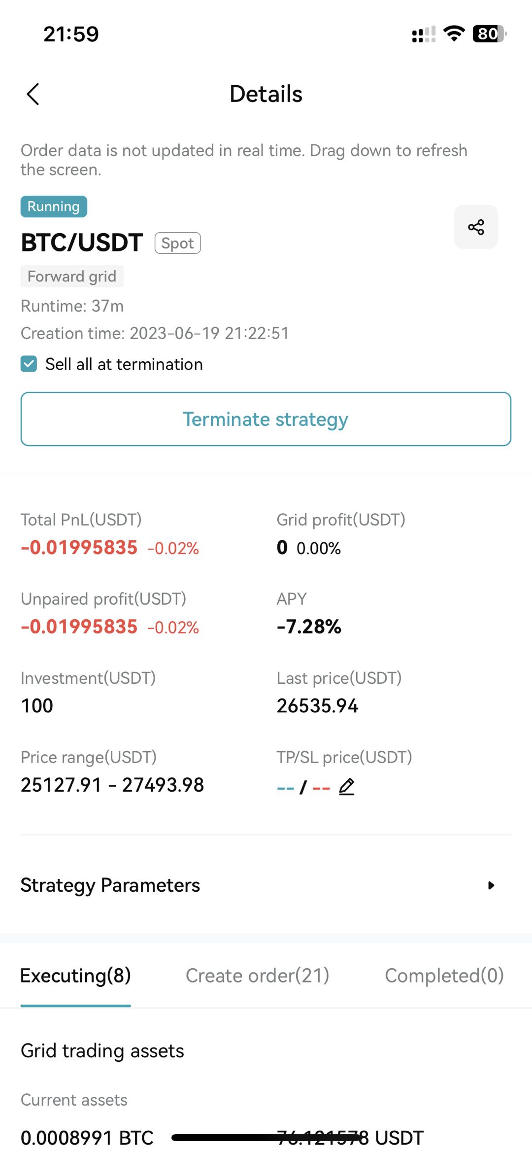Tap the Spot market tag
Image resolution: width=532 pixels, height=1152 pixels.
click(177, 243)
